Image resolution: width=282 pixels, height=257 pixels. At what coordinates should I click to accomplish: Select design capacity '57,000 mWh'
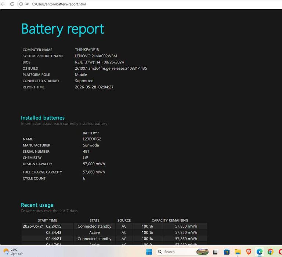[x=94, y=164]
